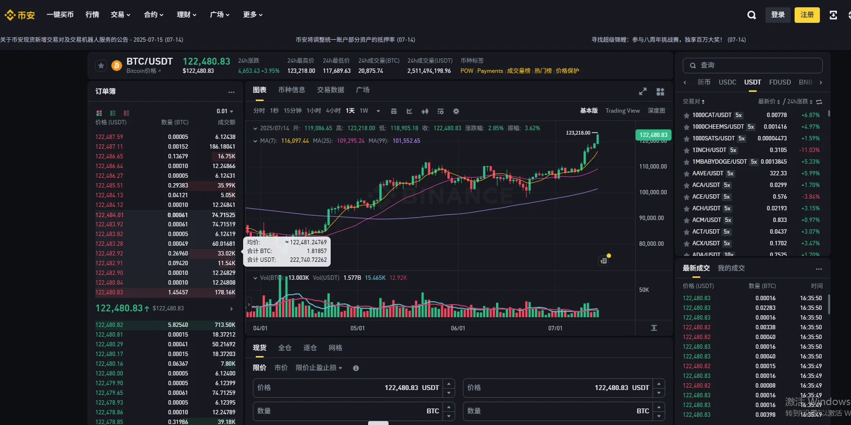Click the 查询 search input field
Image resolution: width=851 pixels, height=425 pixels.
pos(753,66)
